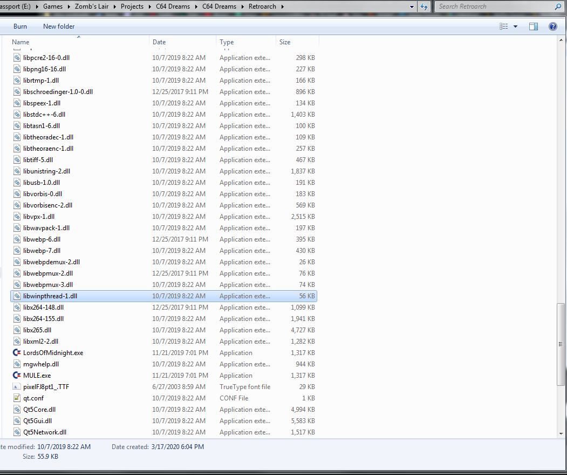Viewport: 567px width, 475px height.
Task: Expand the arrow after Projects in path
Action: 149,6
